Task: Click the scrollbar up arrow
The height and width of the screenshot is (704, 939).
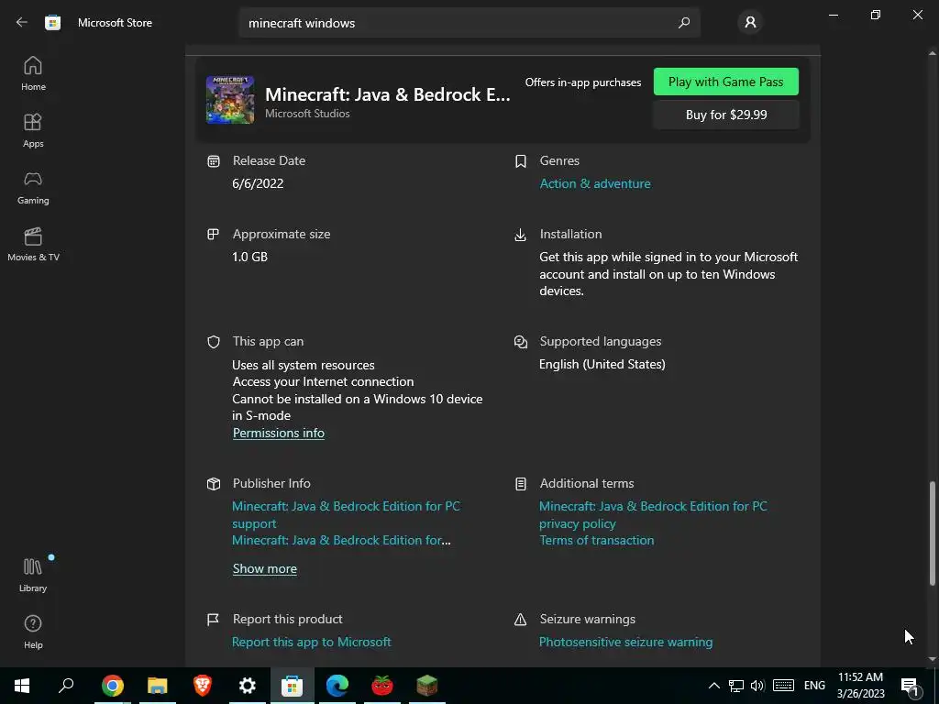Action: coord(932,52)
